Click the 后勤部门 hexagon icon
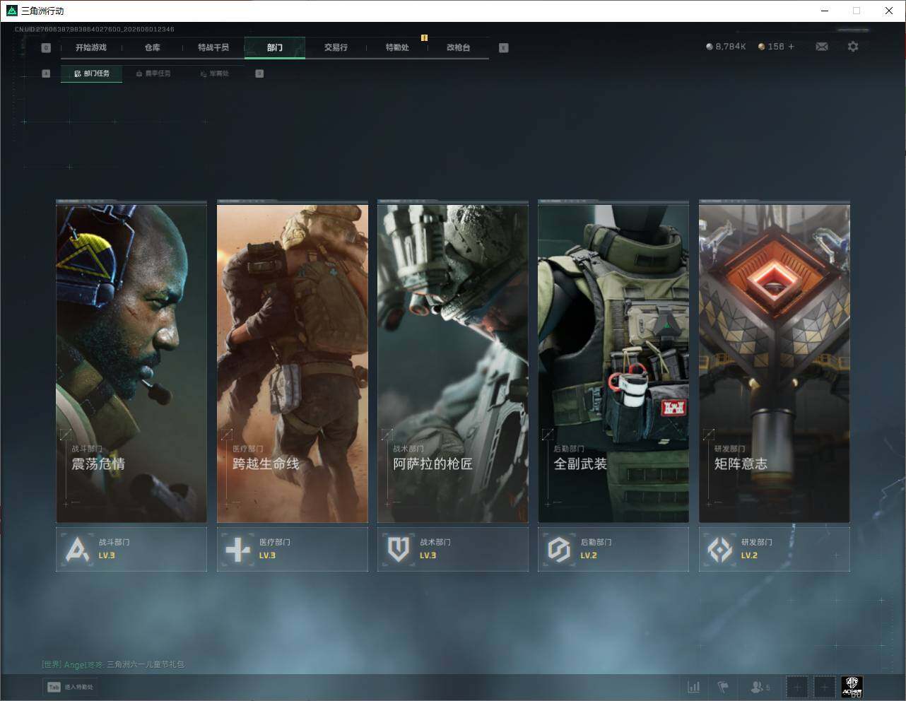 click(559, 549)
